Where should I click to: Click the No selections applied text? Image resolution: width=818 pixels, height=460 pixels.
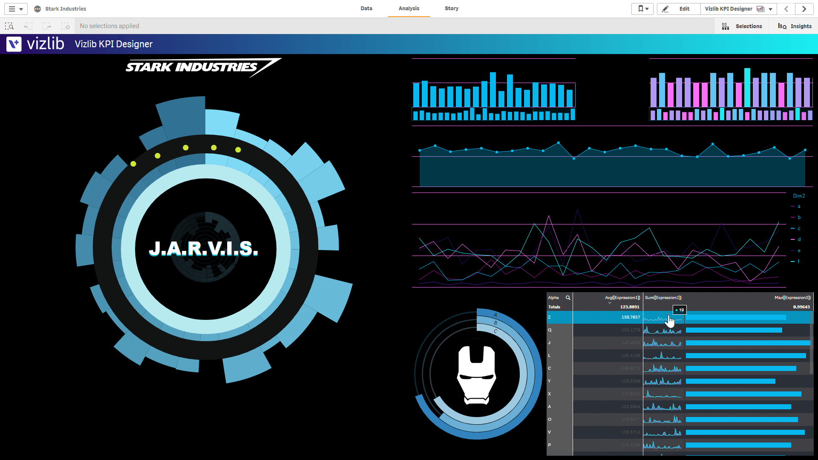pyautogui.click(x=109, y=26)
